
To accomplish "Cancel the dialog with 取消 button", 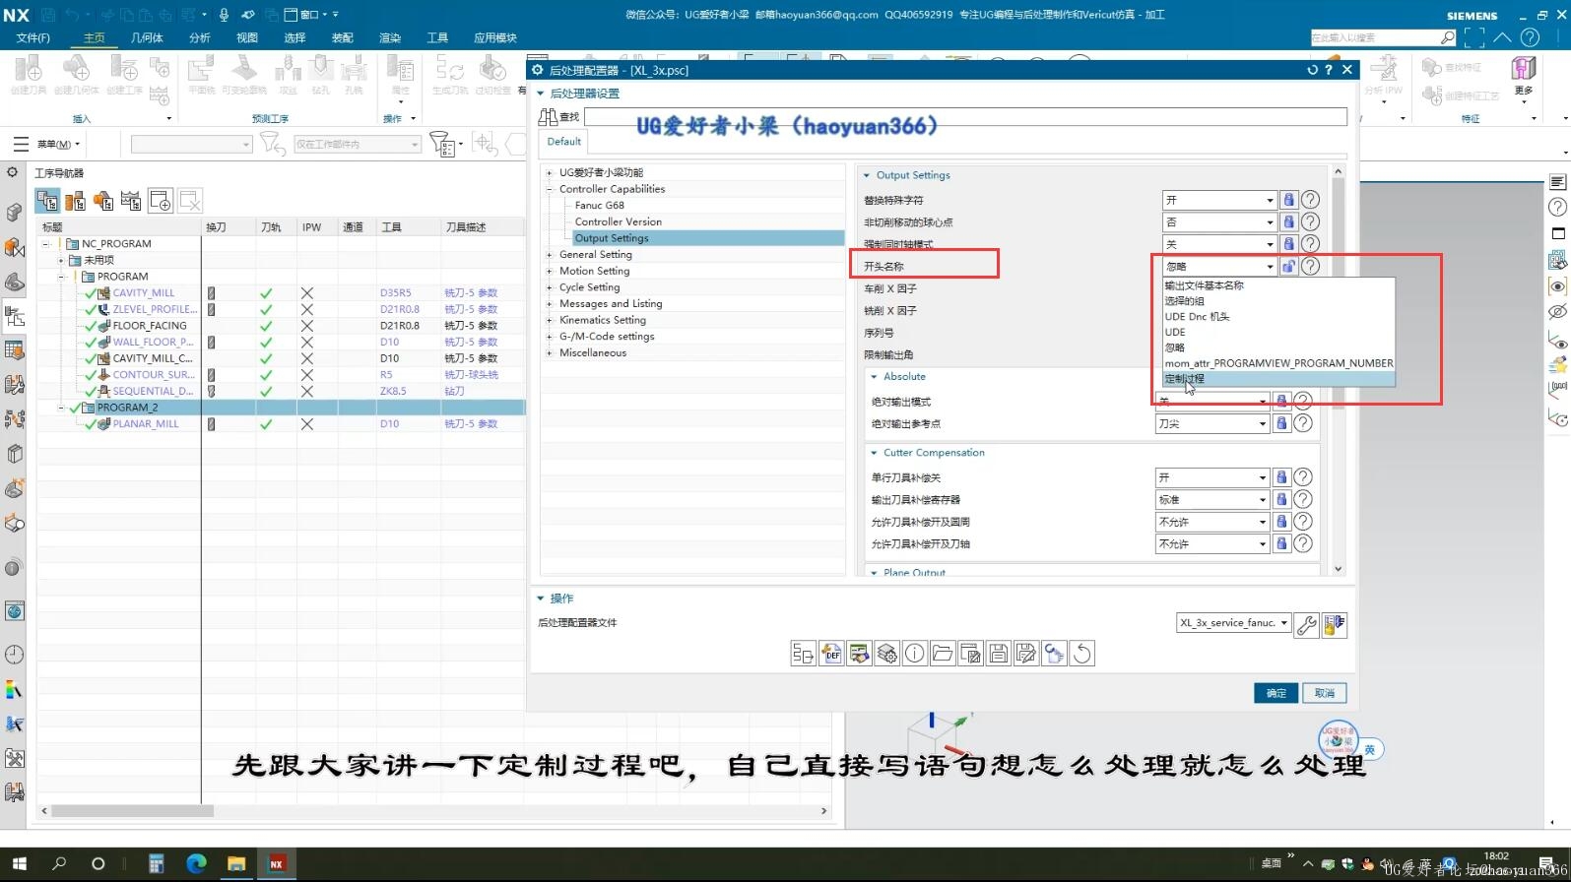I will point(1325,693).
